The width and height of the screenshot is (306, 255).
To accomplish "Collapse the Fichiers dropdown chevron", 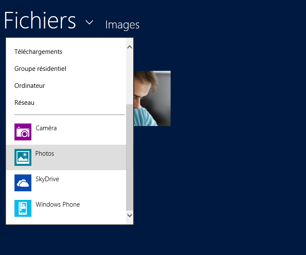I will coord(89,22).
